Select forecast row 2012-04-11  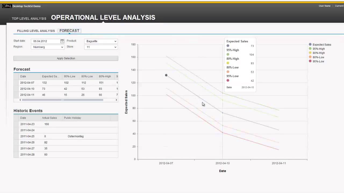pos(66,95)
